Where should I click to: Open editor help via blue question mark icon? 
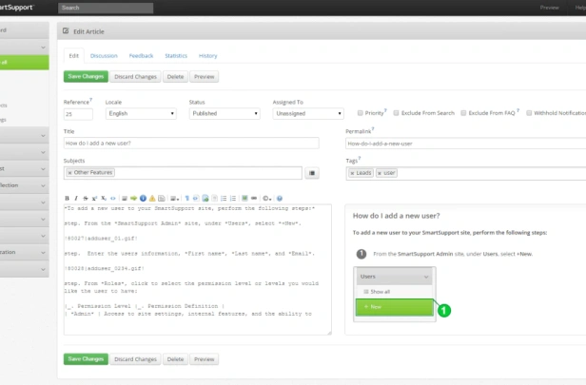[280, 199]
